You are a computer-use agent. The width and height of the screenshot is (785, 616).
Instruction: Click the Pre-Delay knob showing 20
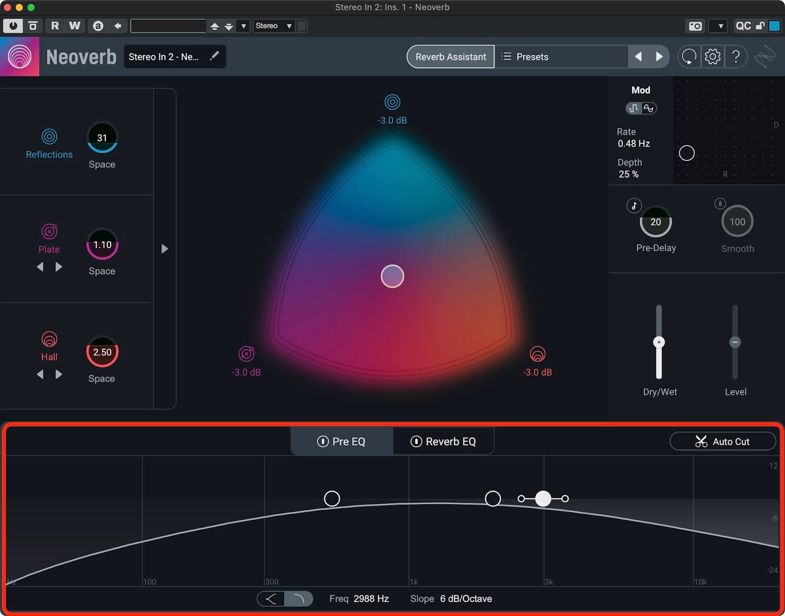tap(655, 222)
